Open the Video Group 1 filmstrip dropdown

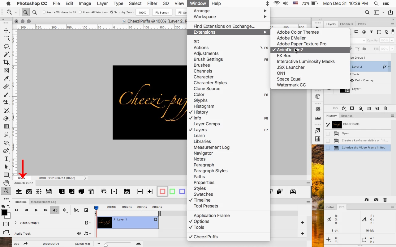pyautogui.click(x=88, y=223)
